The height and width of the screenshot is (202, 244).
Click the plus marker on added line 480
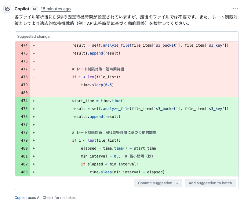click(x=34, y=148)
